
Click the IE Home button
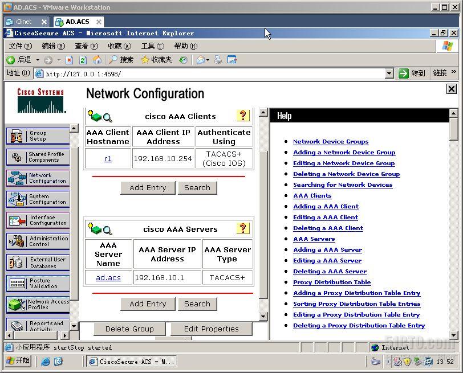pos(97,60)
